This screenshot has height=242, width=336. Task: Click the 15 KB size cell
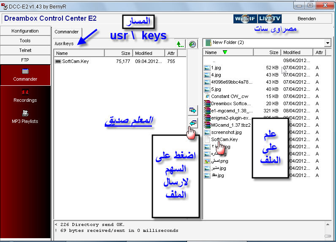tap(272, 96)
